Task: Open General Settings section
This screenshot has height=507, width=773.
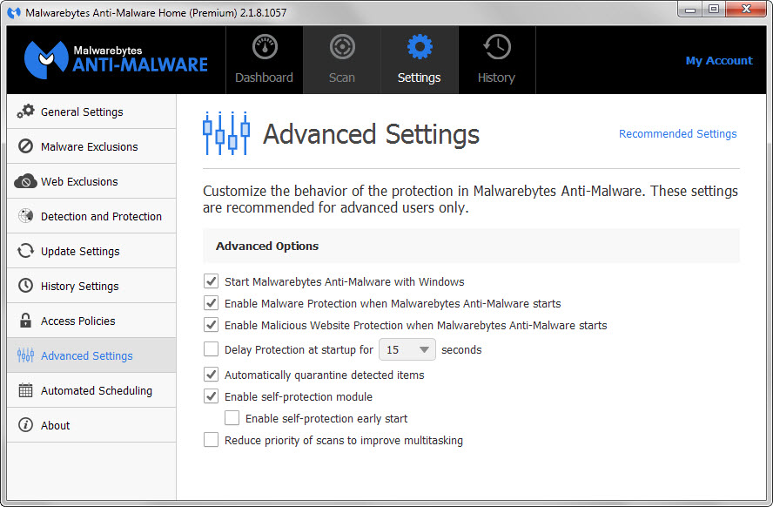Action: [91, 112]
